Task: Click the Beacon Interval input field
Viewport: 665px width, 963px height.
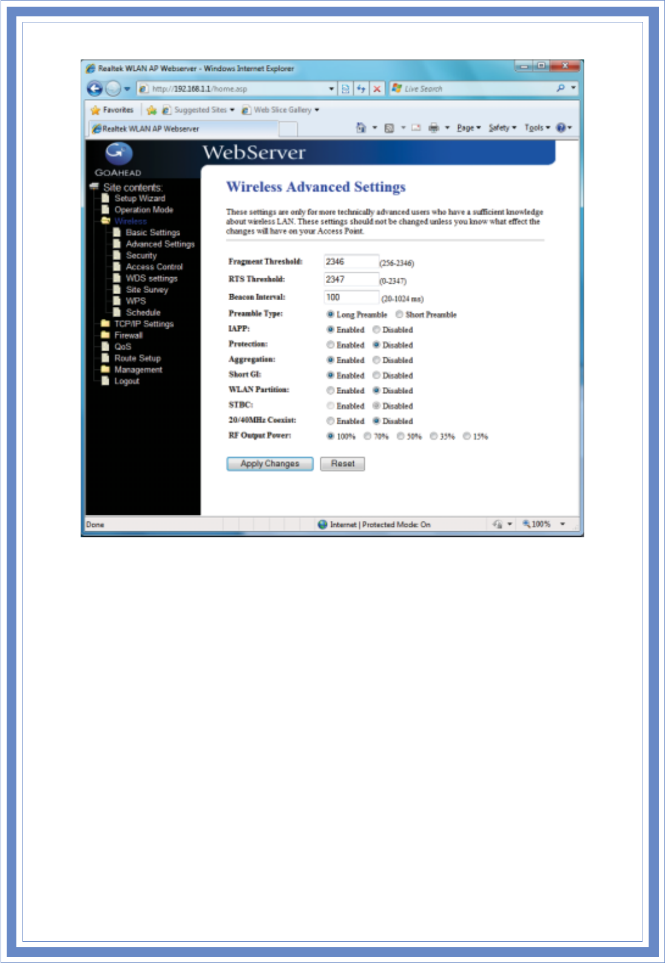Action: (x=351, y=297)
